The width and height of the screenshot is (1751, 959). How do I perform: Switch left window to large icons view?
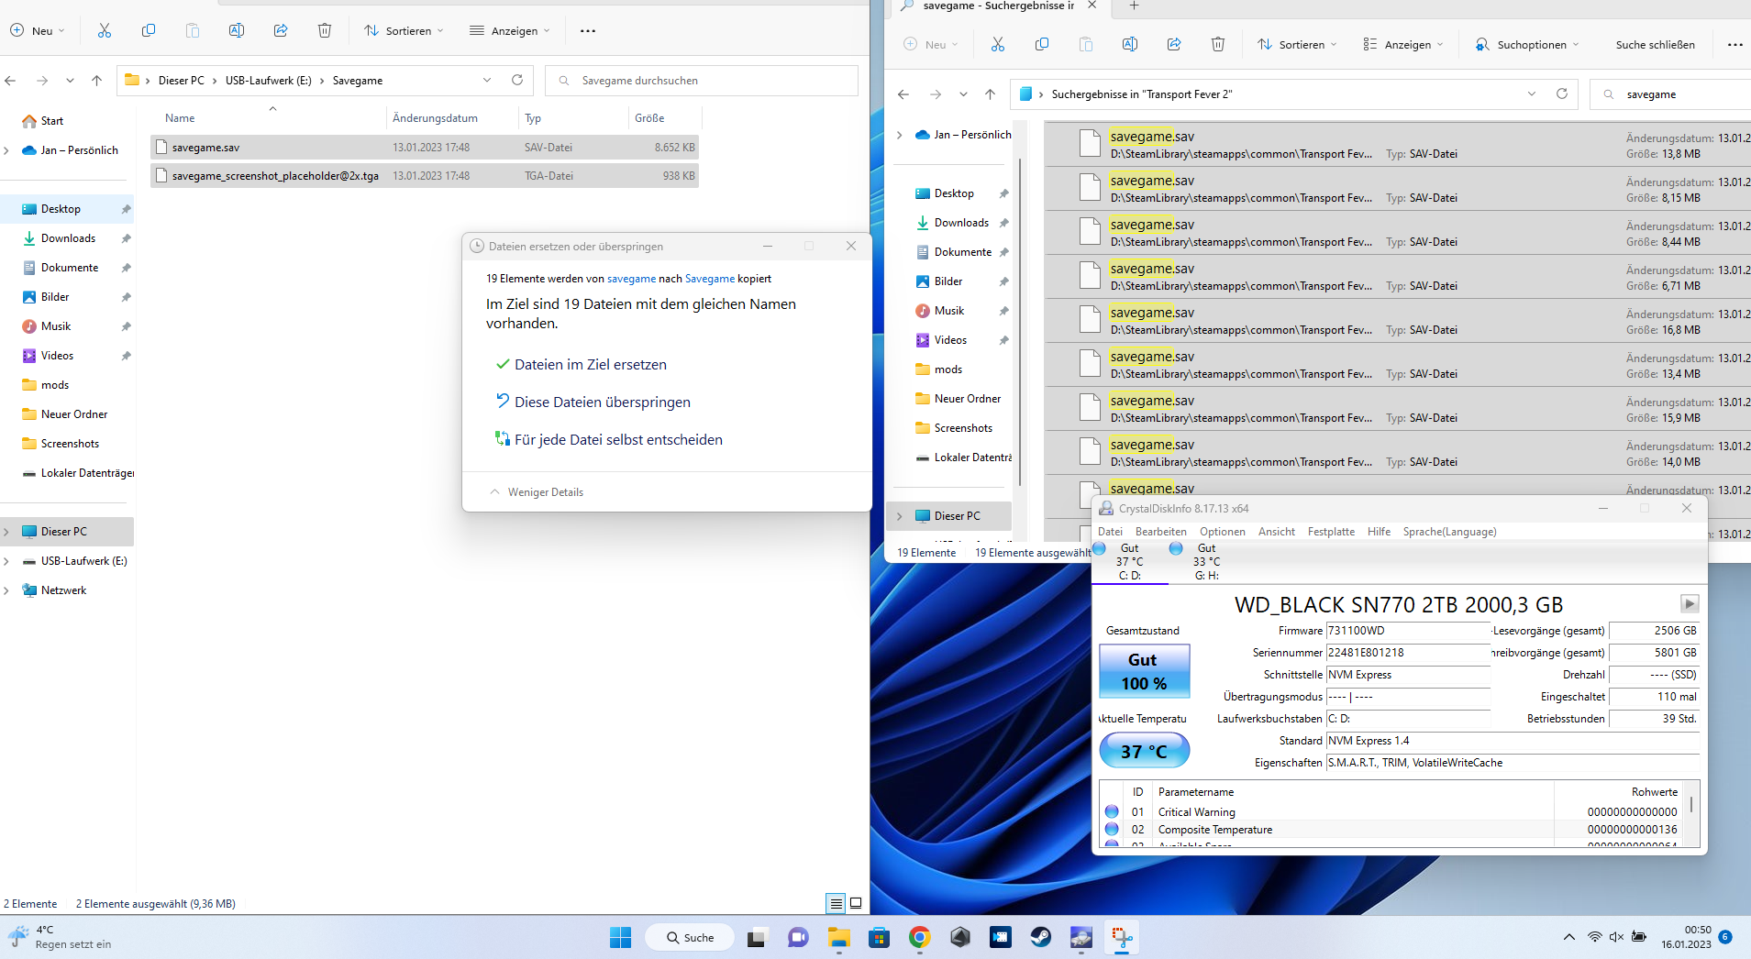click(856, 903)
